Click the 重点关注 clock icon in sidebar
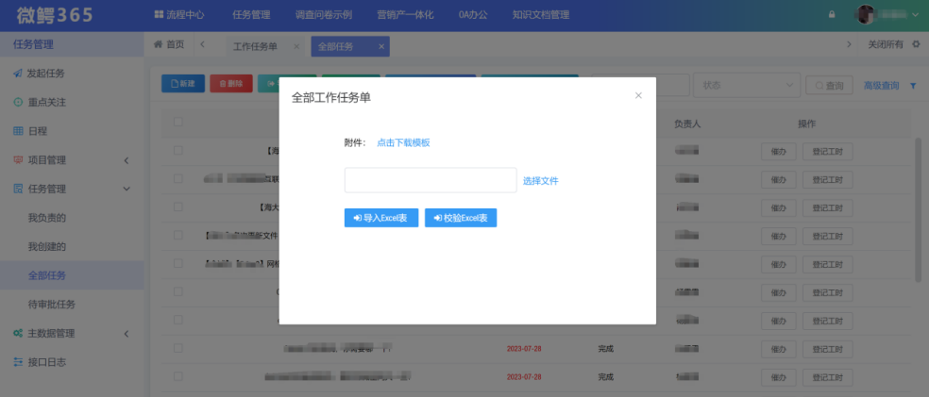The width and height of the screenshot is (929, 397). tap(18, 102)
